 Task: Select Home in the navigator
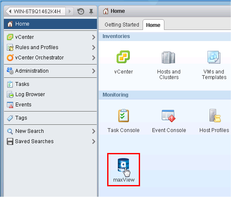[x=50, y=24]
